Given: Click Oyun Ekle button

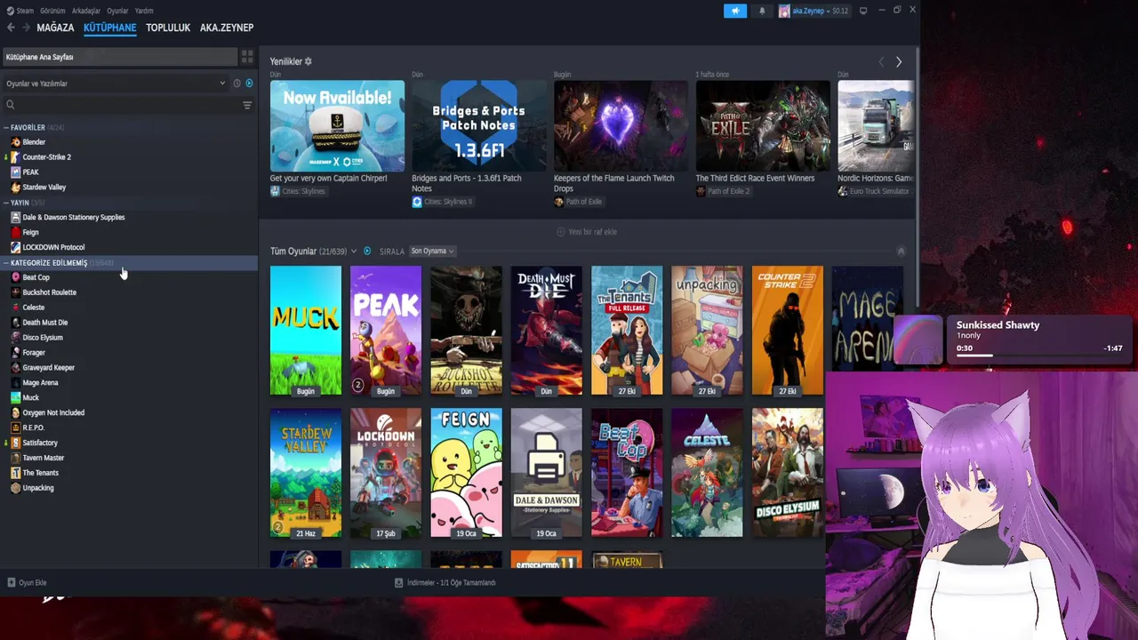Looking at the screenshot, I should [27, 582].
